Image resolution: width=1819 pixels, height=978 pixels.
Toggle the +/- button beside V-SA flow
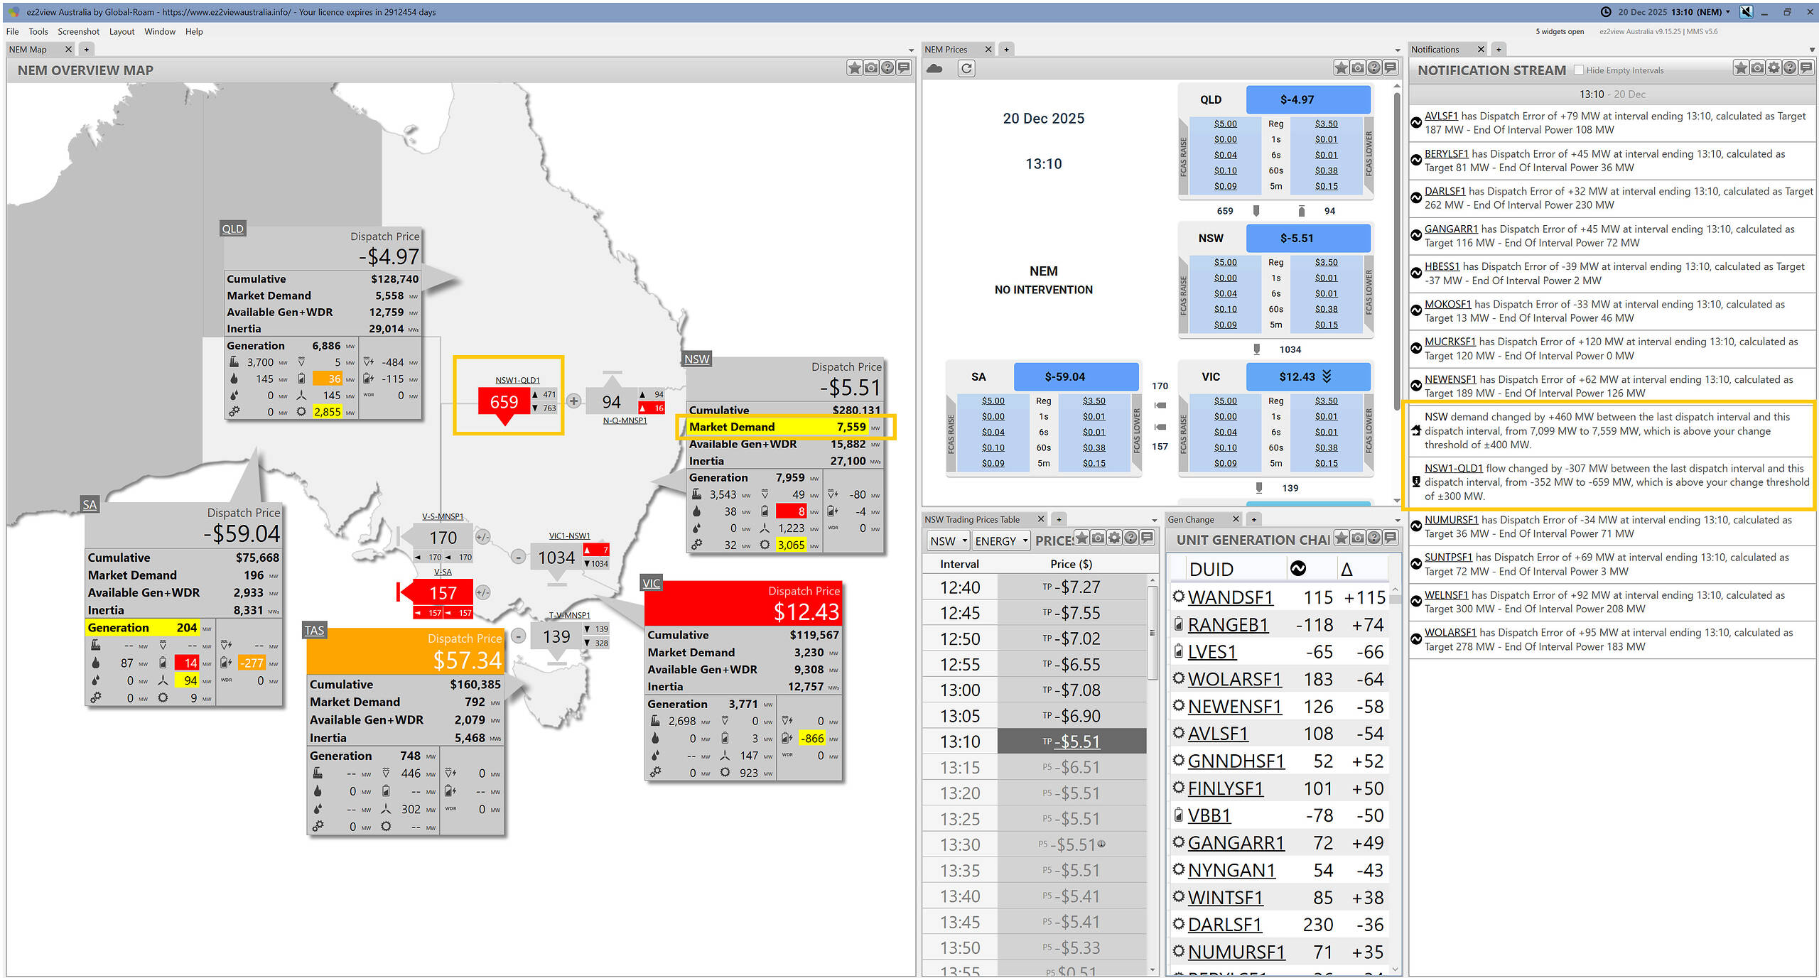(482, 592)
